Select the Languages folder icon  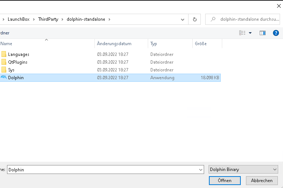pyautogui.click(x=4, y=54)
